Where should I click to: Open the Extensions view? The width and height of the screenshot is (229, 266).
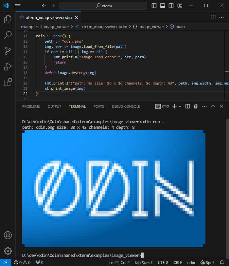pos(8,82)
